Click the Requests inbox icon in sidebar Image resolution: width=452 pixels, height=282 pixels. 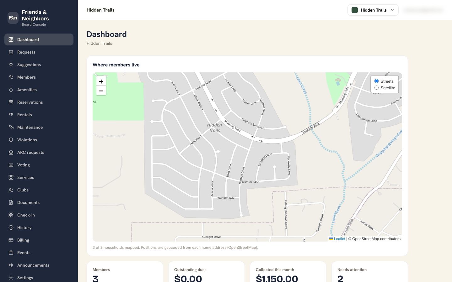click(11, 52)
